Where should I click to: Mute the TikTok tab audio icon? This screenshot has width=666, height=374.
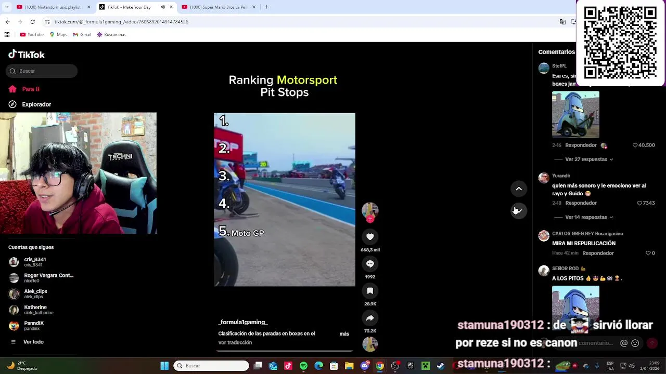pyautogui.click(x=163, y=7)
